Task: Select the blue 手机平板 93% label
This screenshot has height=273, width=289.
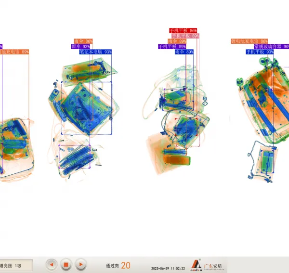Action: (x=260, y=52)
